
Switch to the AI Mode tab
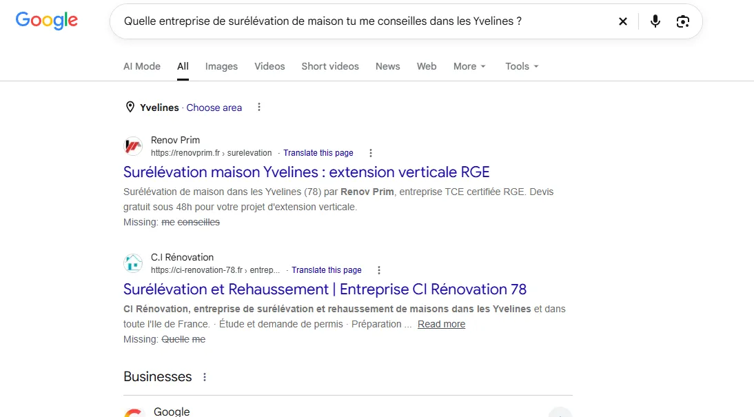pyautogui.click(x=142, y=66)
